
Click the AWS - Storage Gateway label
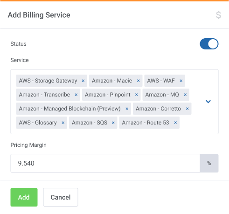(48, 81)
